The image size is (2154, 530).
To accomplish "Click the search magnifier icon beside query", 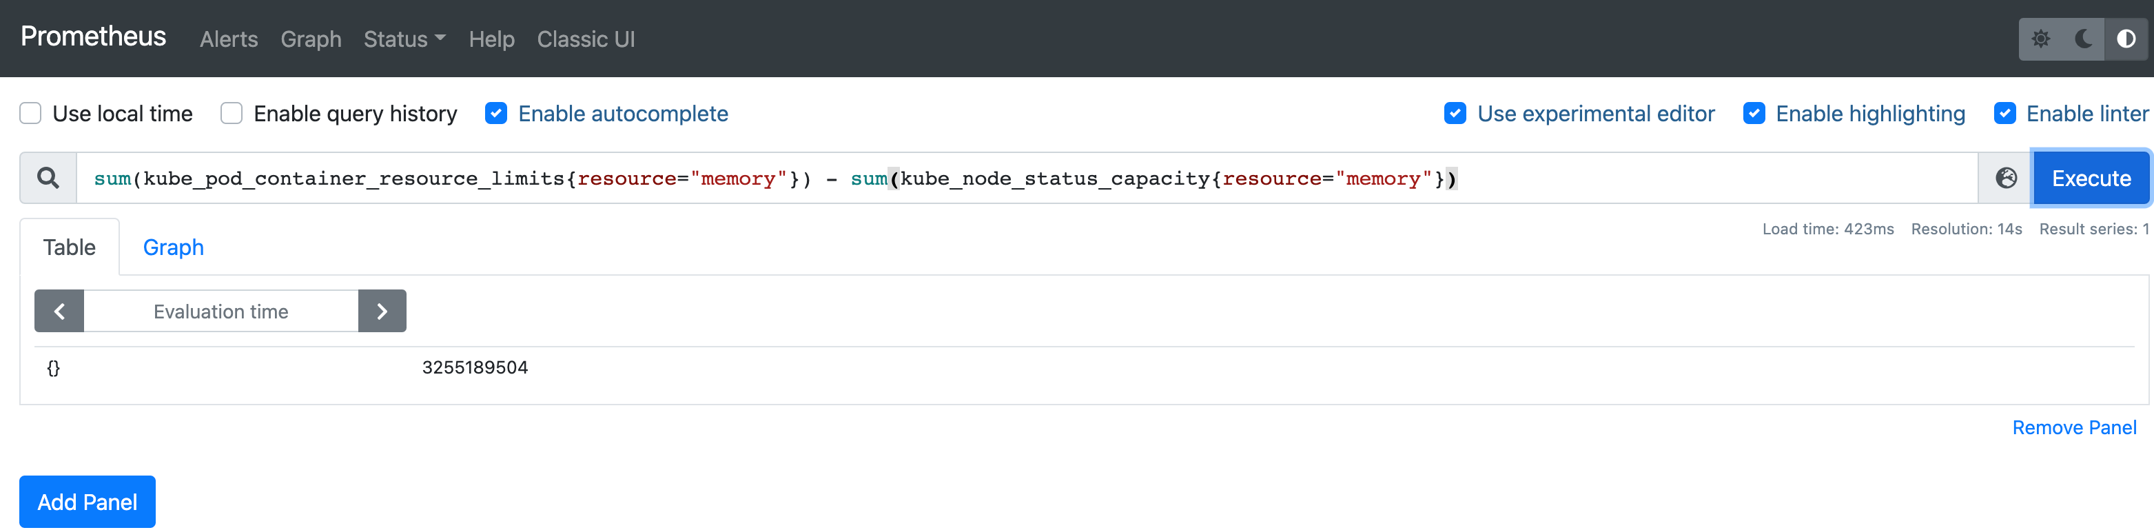I will coord(48,178).
